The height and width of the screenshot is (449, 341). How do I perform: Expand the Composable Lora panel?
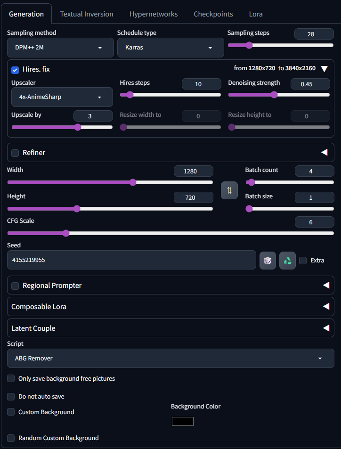[x=325, y=307]
